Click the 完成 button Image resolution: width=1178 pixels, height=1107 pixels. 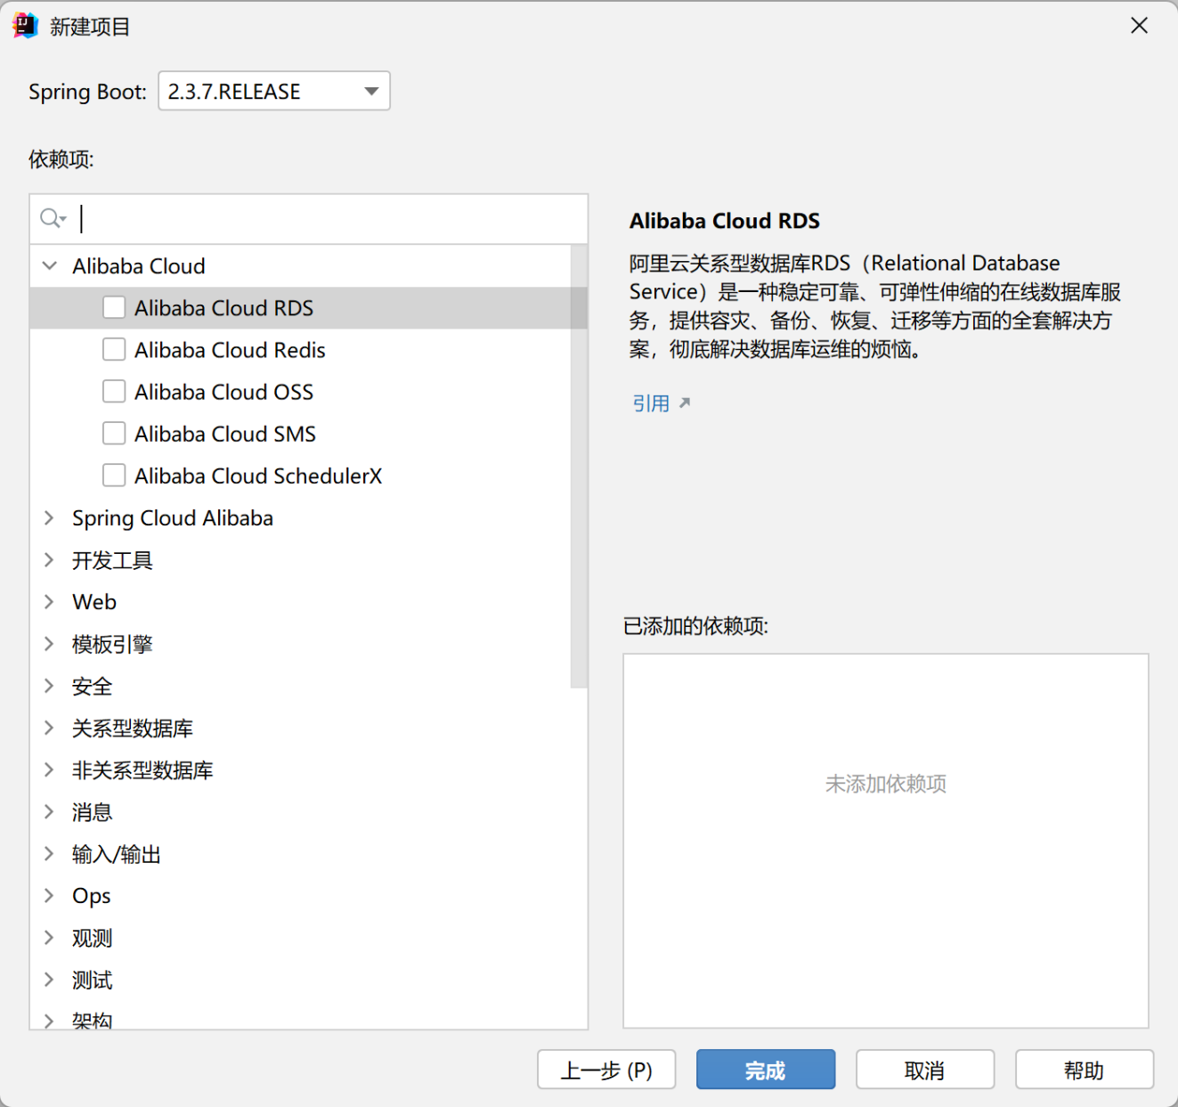click(766, 1070)
